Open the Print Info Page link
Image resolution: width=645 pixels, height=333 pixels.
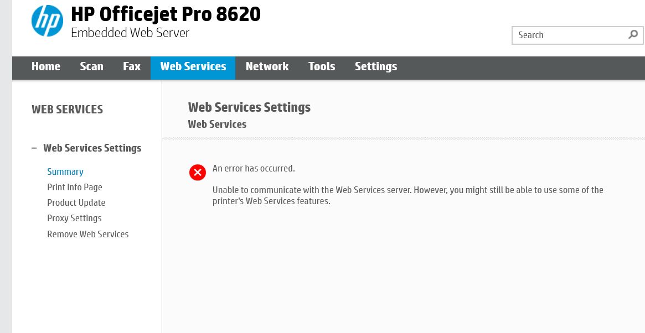click(x=75, y=187)
